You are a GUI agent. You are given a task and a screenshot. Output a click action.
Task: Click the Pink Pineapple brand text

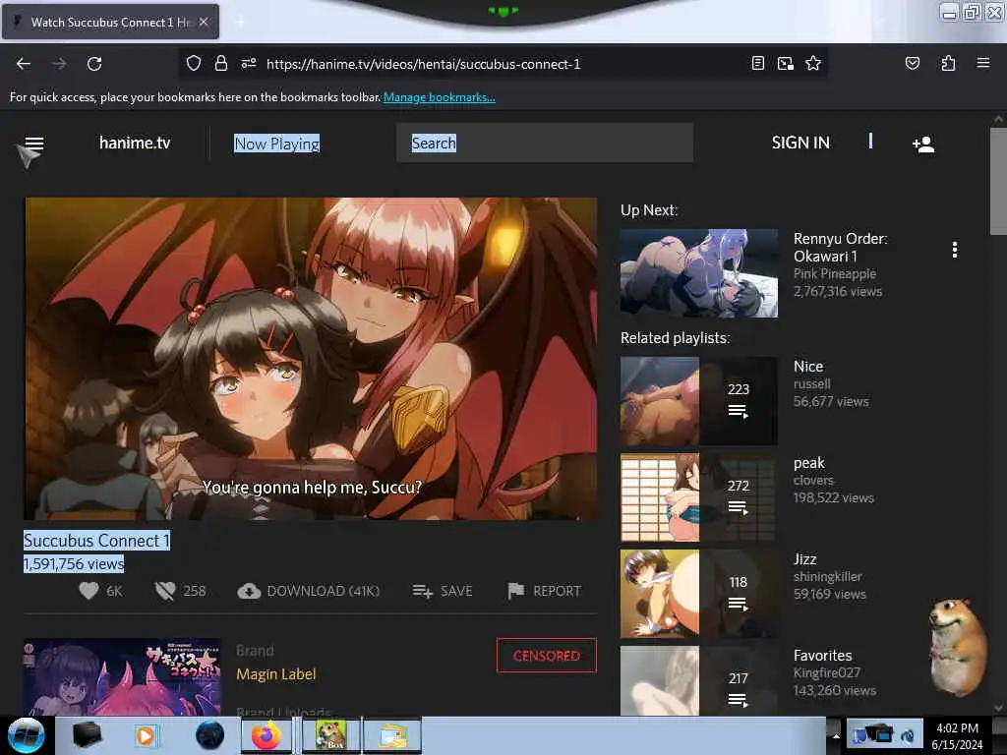pos(835,273)
